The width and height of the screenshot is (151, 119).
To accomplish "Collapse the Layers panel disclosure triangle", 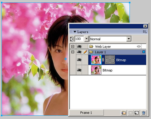I will coord(75,32).
